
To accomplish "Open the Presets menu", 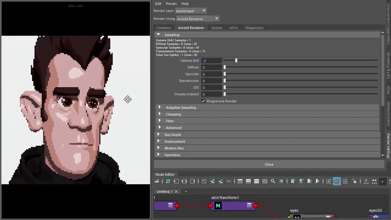I will pos(171,4).
